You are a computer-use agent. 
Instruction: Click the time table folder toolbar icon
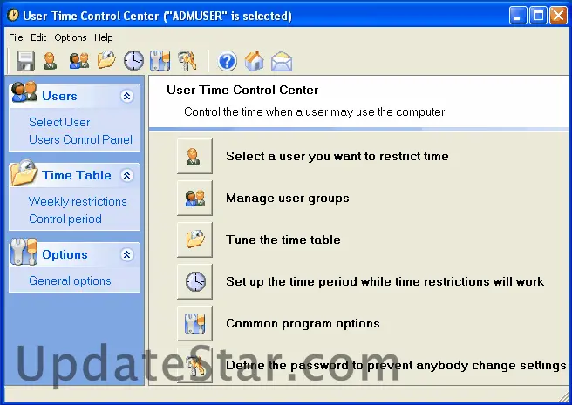[x=106, y=60]
